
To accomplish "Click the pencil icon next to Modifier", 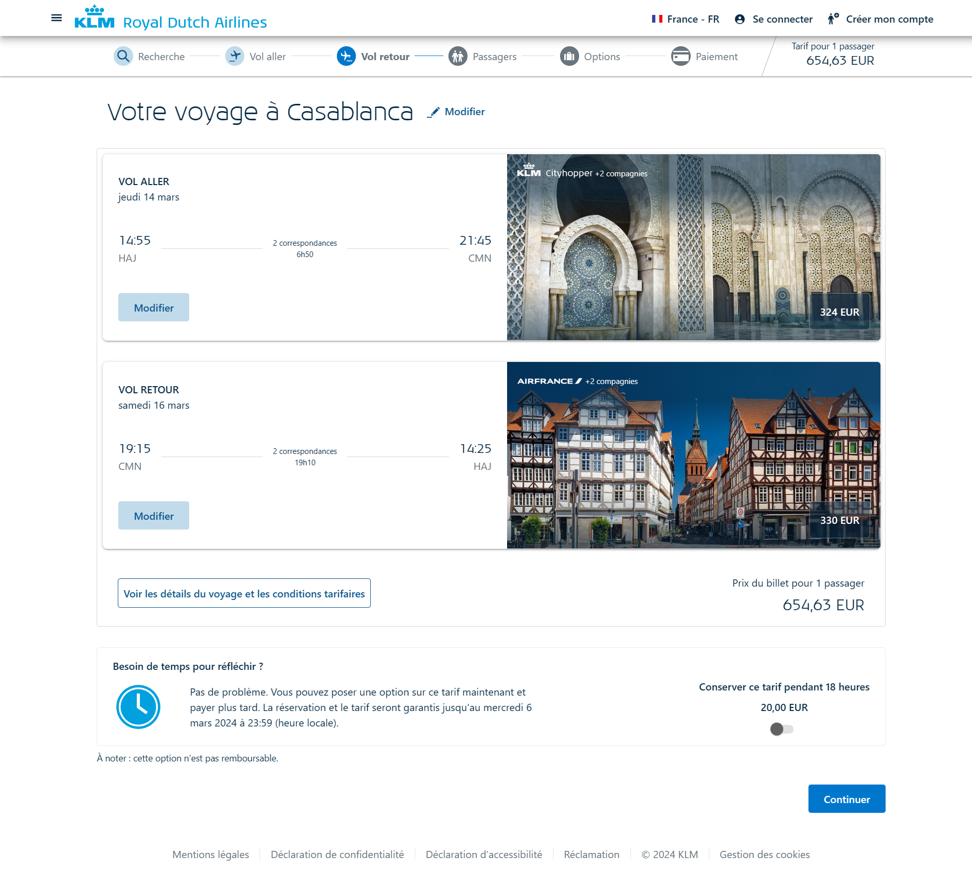I will click(434, 112).
